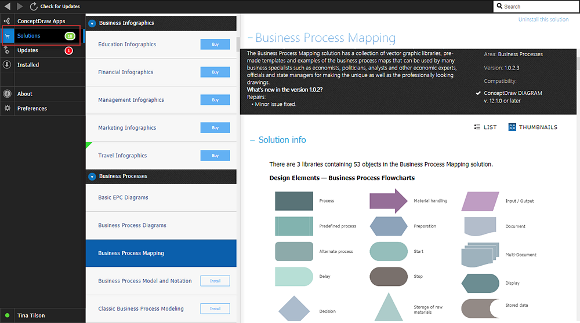Screen dimensions: 580x323
Task: Install Classic Business Process Modeling
Action: 215,309
